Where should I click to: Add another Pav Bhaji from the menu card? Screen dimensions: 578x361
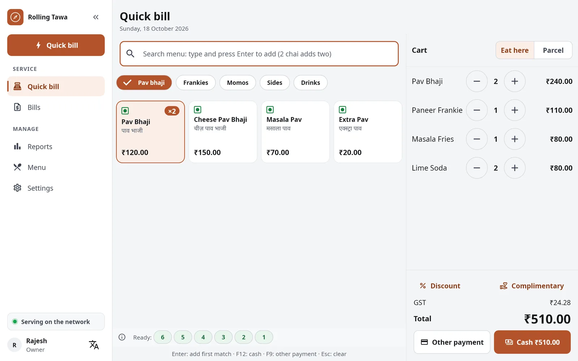[150, 132]
